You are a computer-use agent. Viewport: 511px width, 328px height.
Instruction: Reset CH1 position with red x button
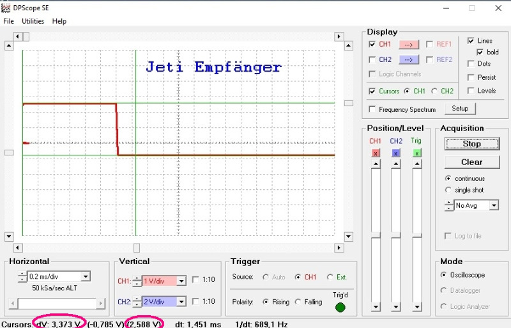pos(376,153)
